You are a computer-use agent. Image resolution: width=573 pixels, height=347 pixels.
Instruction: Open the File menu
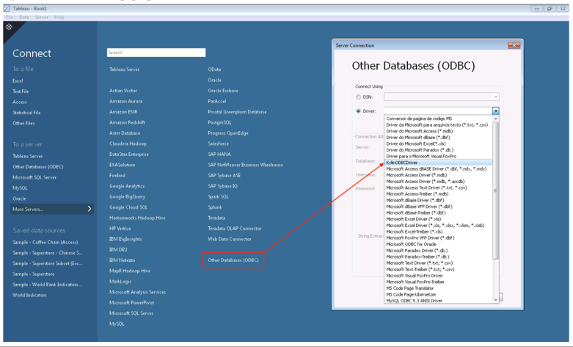[10, 17]
